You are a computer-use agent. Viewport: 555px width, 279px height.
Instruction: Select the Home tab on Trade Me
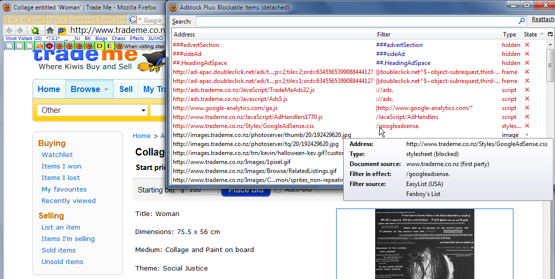[49, 89]
